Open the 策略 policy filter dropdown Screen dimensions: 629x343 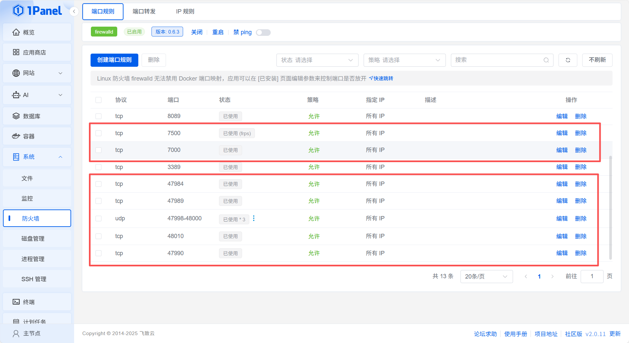[x=404, y=60]
